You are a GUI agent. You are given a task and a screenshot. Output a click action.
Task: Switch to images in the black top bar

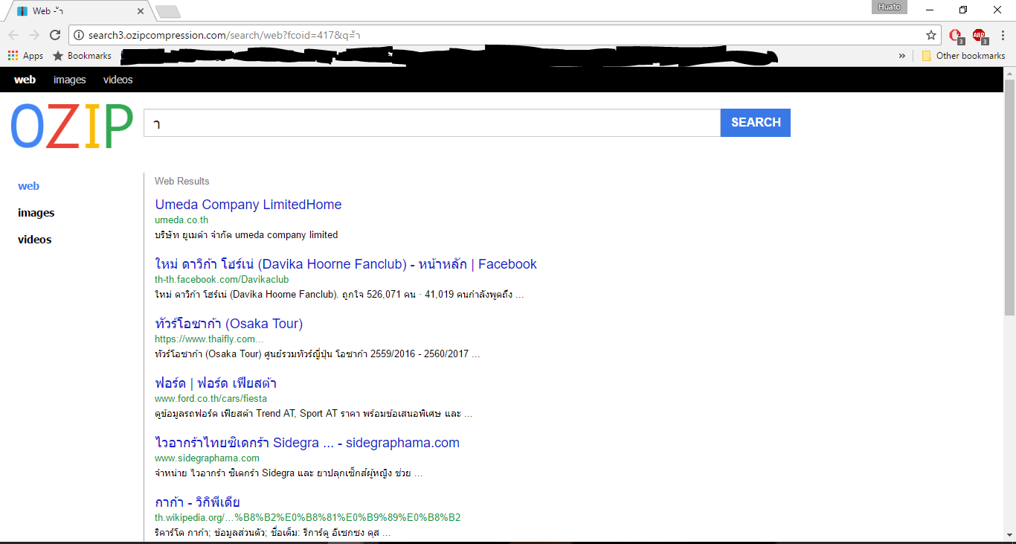70,80
